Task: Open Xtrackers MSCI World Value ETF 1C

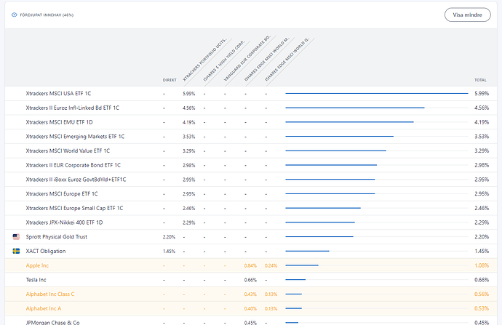Action: 68,151
